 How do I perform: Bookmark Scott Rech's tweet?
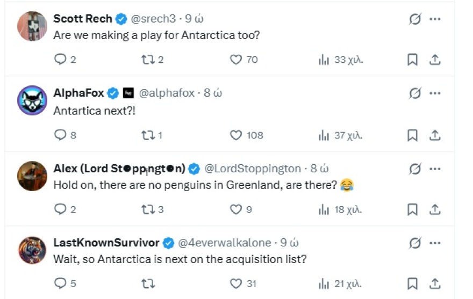[x=412, y=60]
